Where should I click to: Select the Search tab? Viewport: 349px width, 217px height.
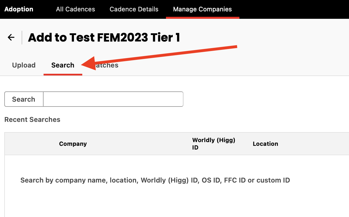(x=63, y=65)
